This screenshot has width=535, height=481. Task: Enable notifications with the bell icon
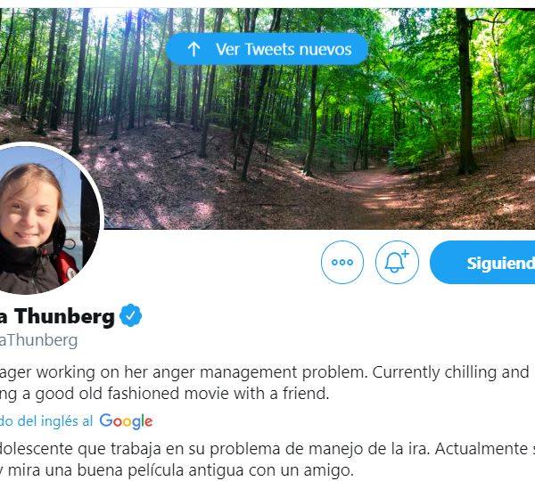(397, 262)
